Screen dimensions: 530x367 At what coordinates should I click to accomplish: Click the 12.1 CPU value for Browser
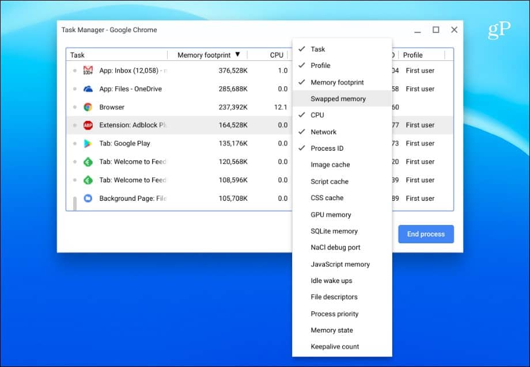click(281, 107)
